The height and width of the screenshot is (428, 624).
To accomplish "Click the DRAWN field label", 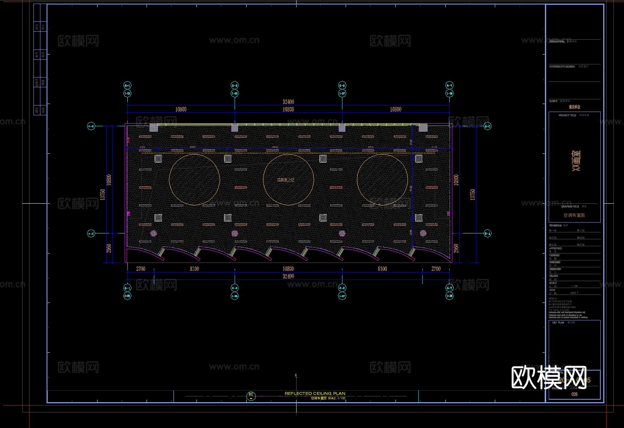I will [553, 276].
